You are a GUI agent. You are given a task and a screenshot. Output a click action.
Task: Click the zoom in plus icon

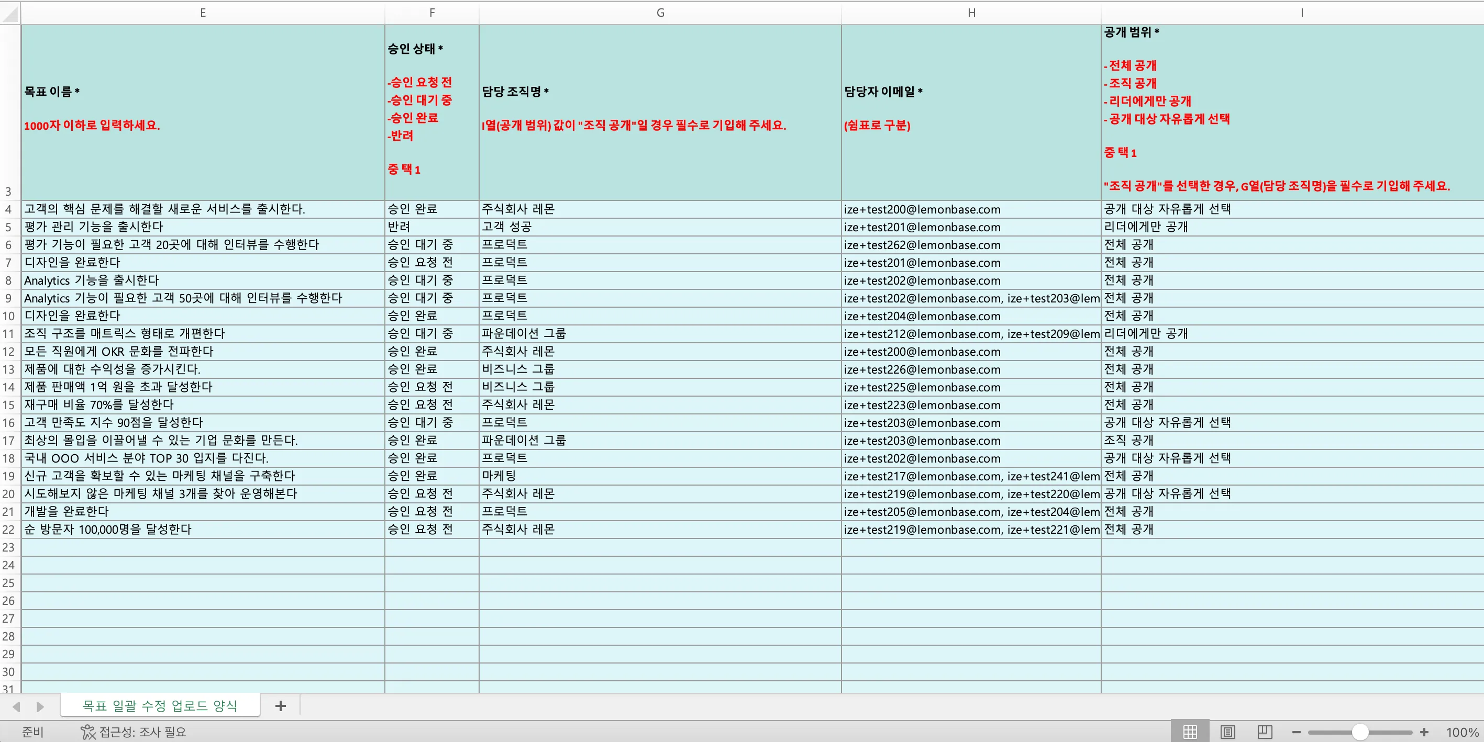point(1424,732)
